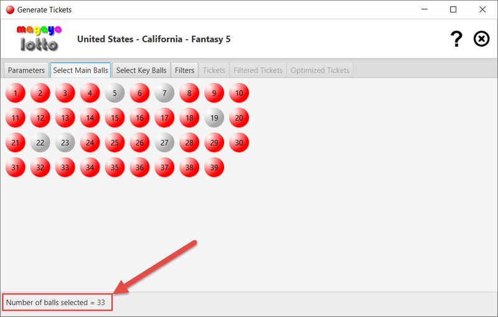Toggle ball number 34

pos(90,167)
